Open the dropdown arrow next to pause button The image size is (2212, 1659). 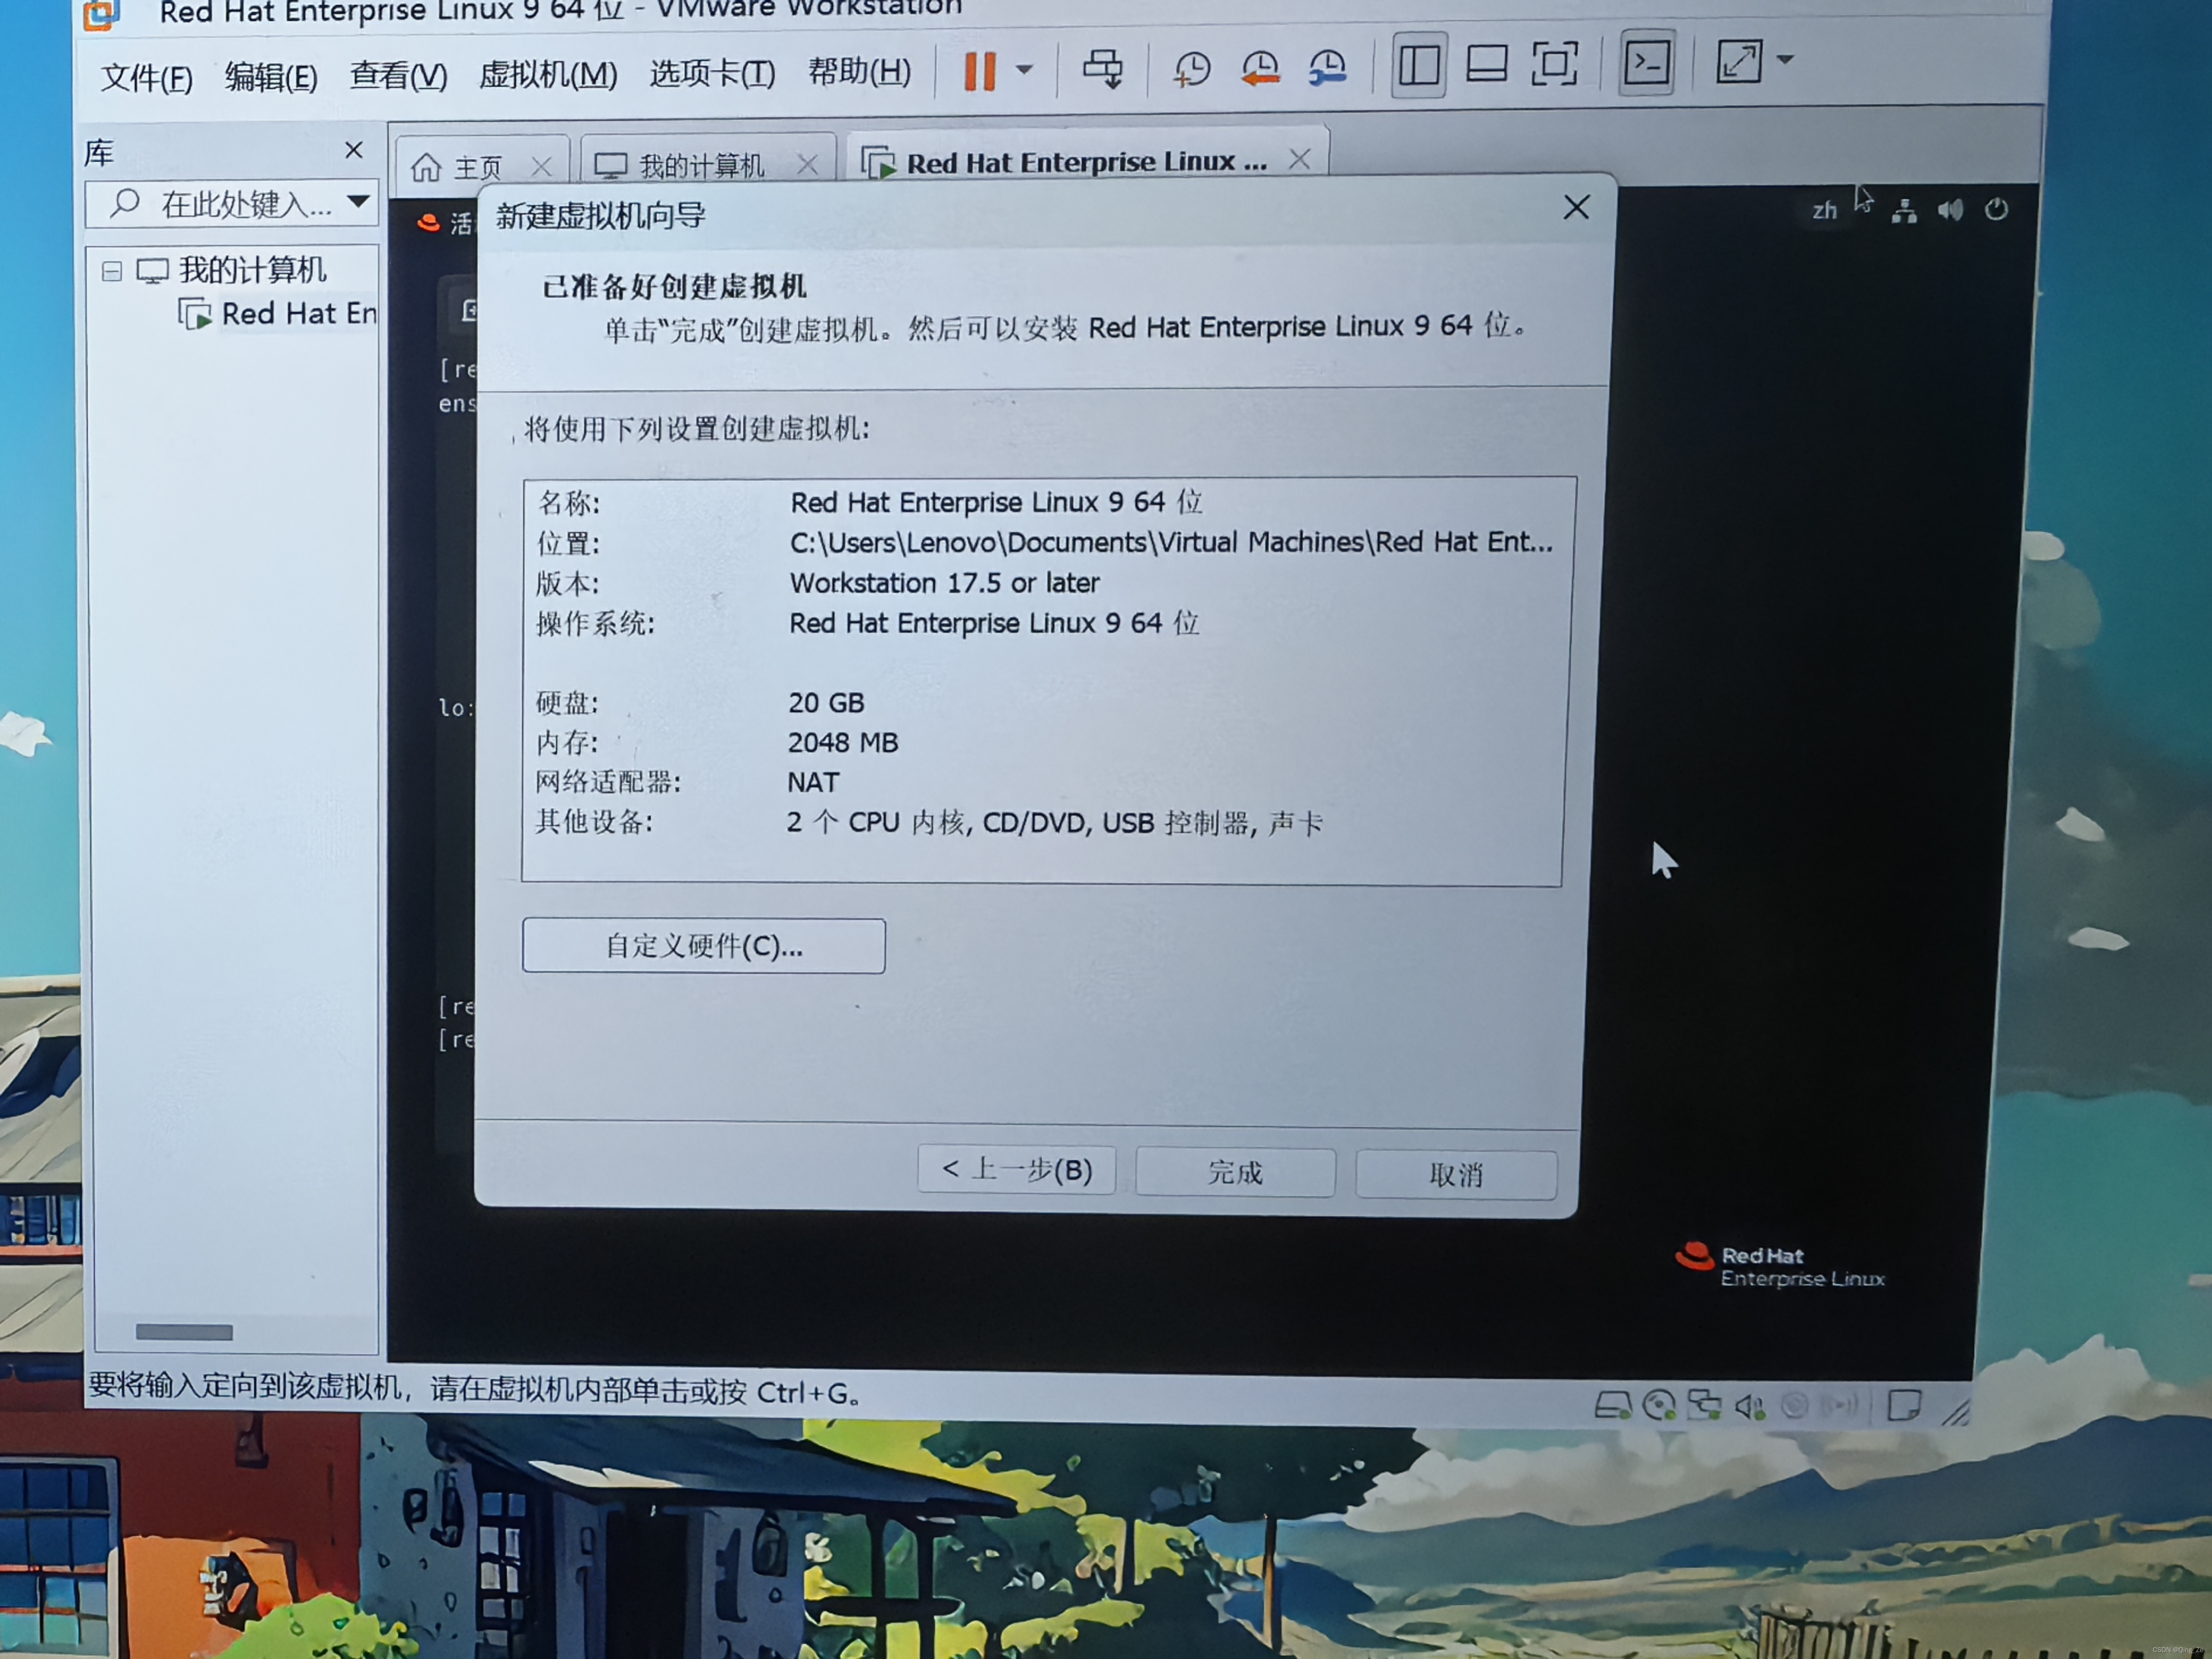coord(1024,70)
